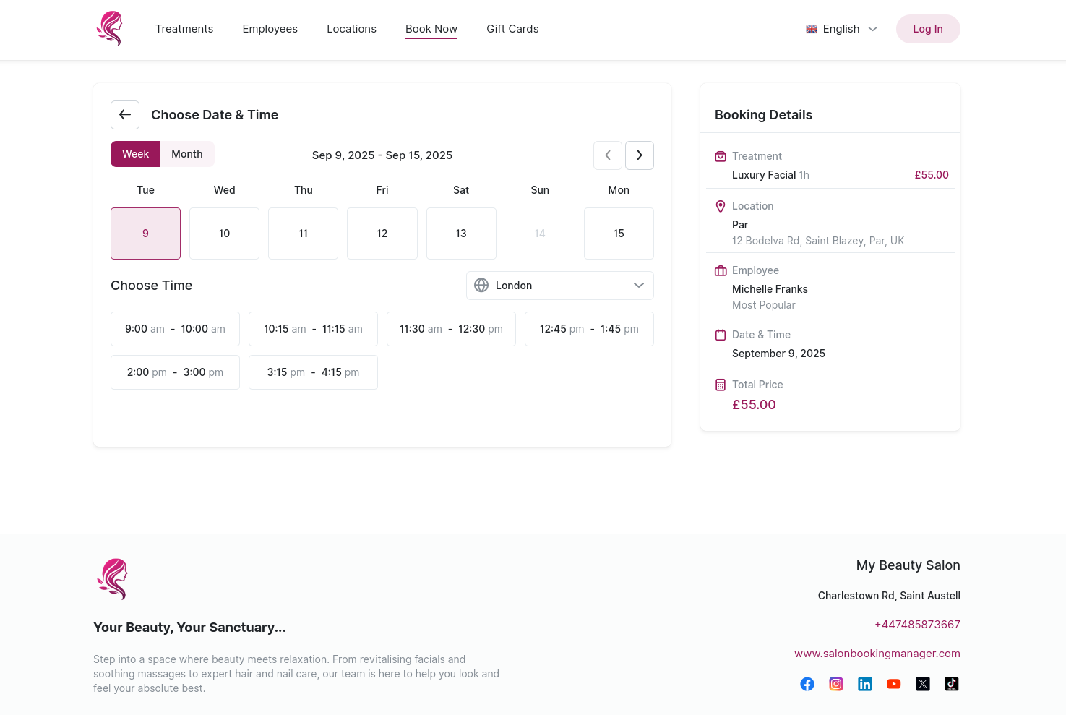
Task: Click the globe timezone icon
Action: point(481,286)
